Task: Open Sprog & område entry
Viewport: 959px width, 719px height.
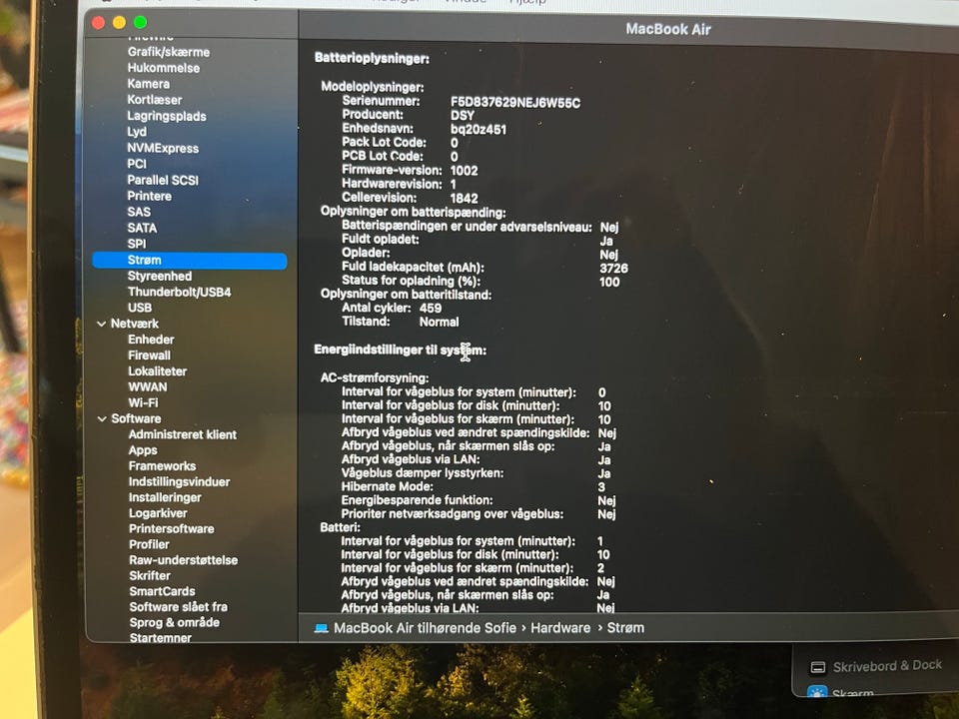Action: click(174, 622)
